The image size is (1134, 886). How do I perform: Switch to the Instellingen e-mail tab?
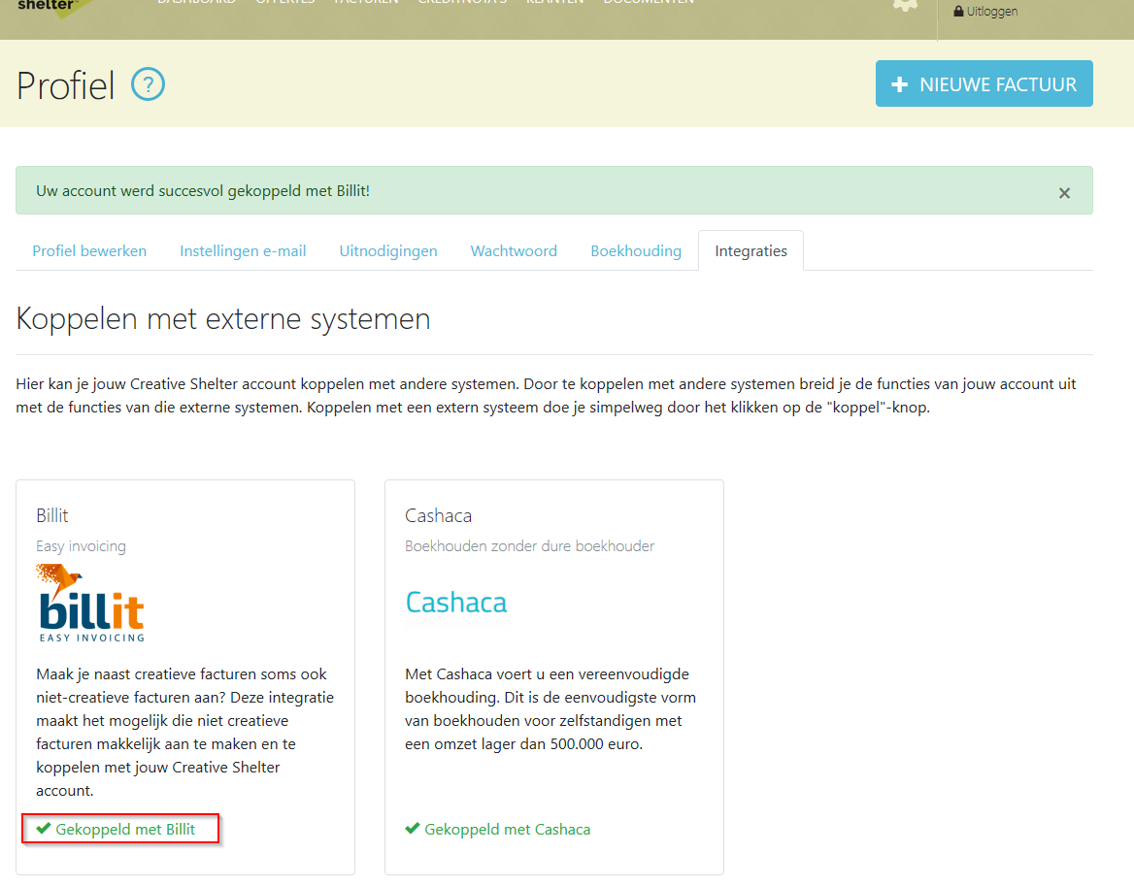[x=243, y=250]
